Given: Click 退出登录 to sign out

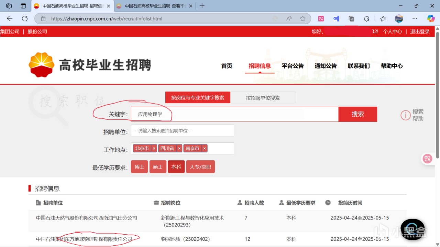Looking at the screenshot, I should pyautogui.click(x=420, y=32).
